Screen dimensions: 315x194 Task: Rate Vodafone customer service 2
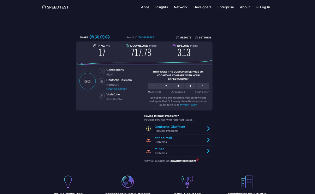(x=166, y=86)
